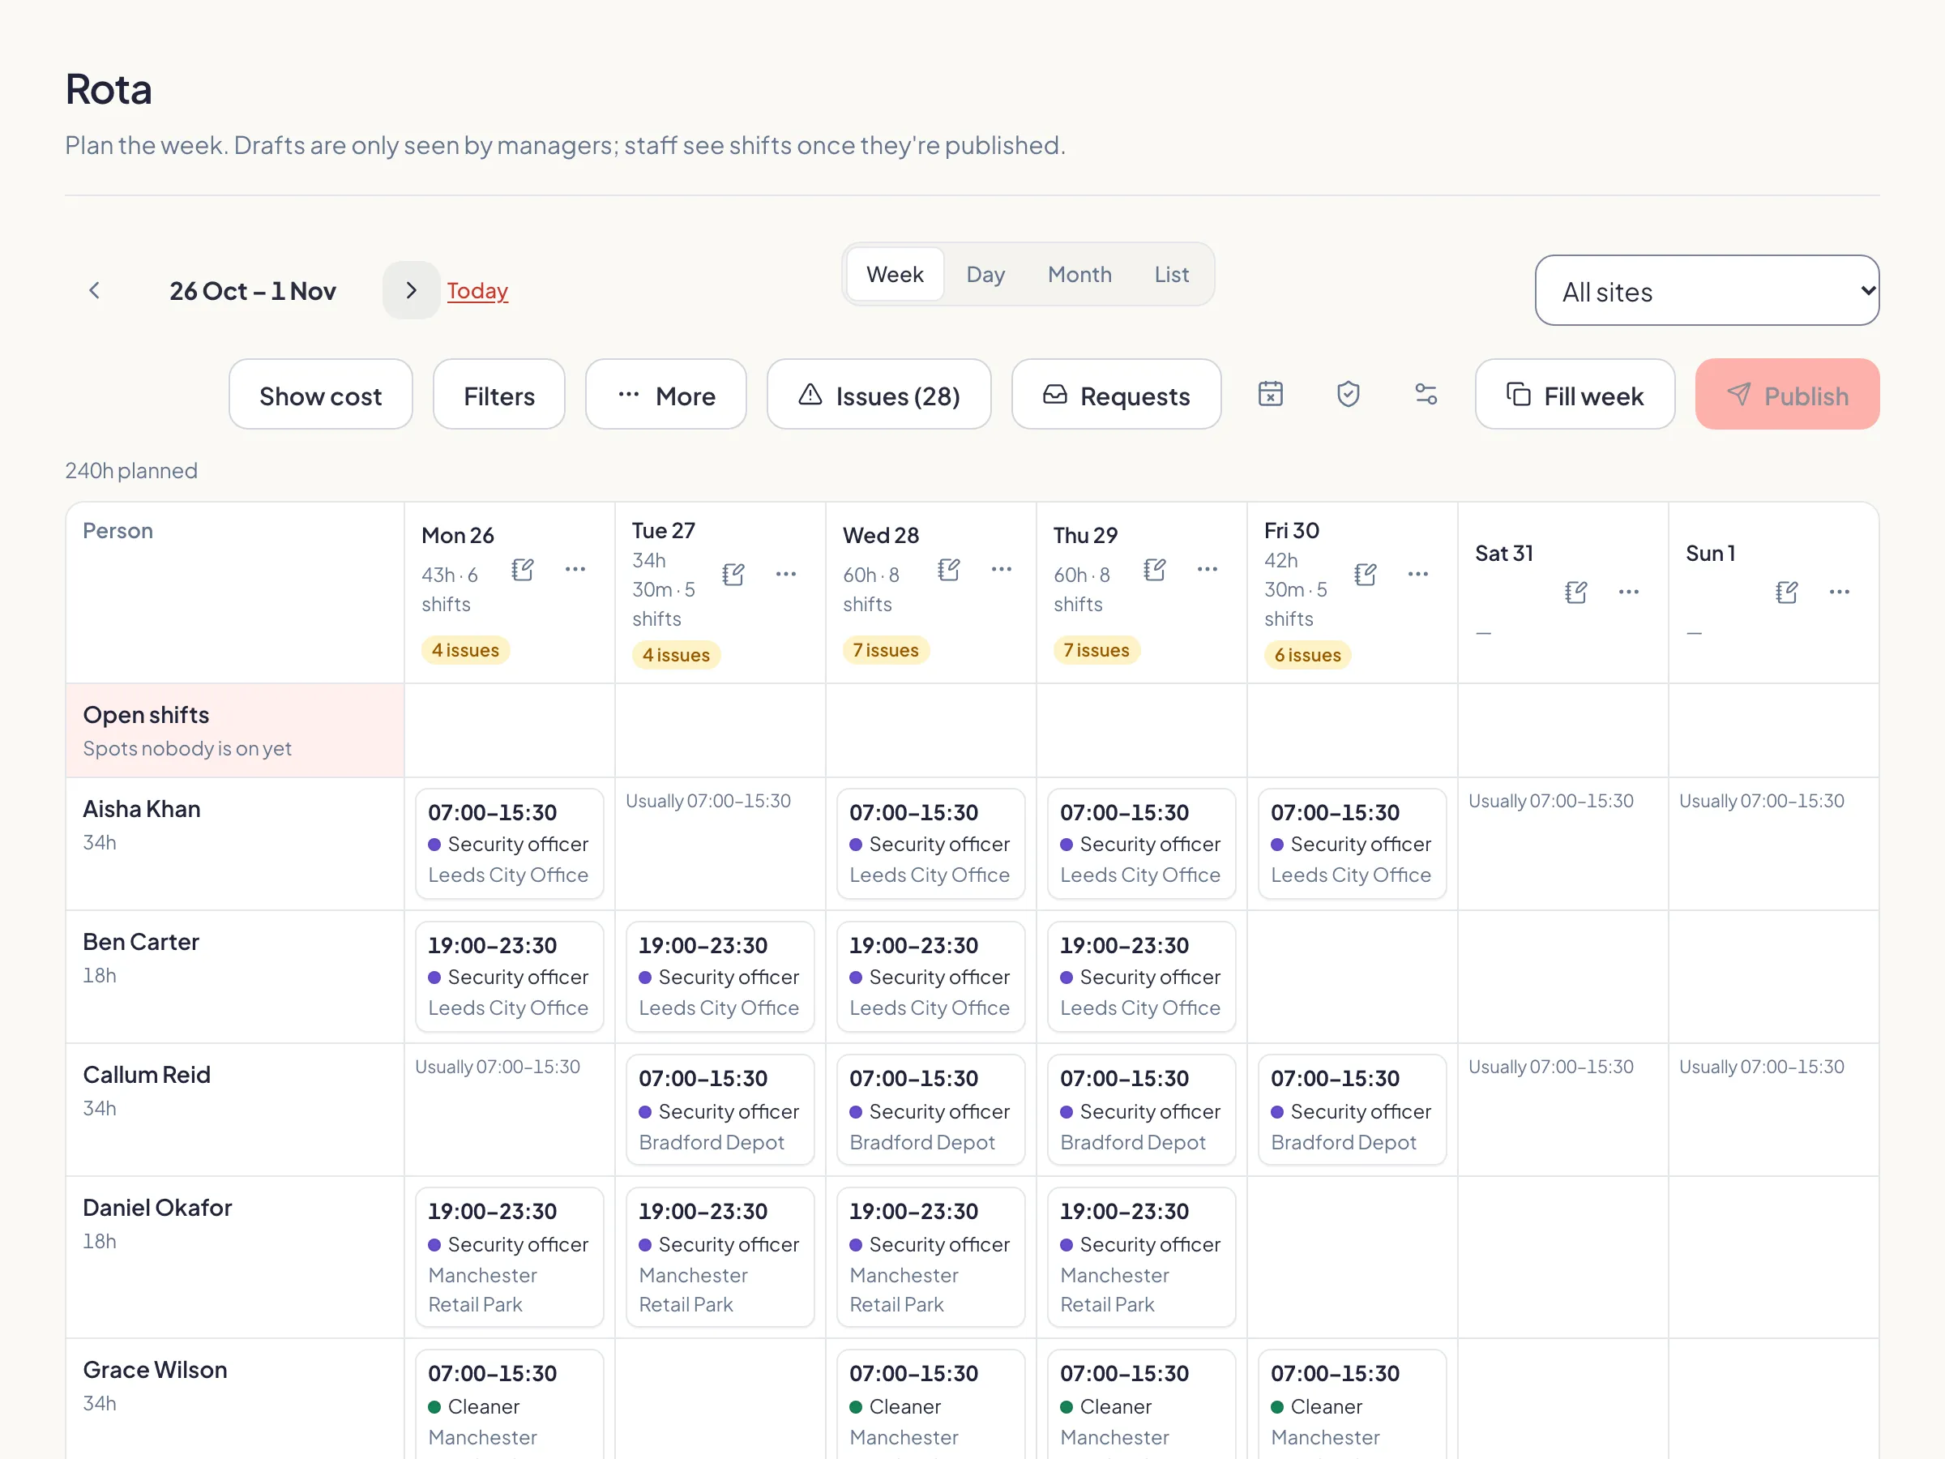Screen dimensions: 1945x1459
Task: Switch to Day view
Action: point(985,275)
